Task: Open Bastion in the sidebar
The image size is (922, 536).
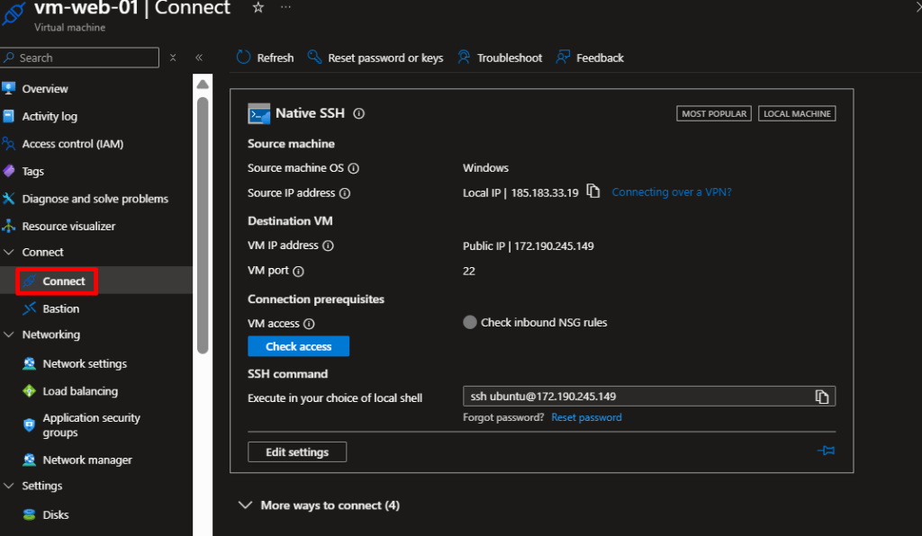Action: pyautogui.click(x=60, y=308)
